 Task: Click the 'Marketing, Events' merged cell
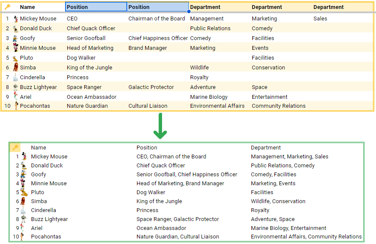point(273,184)
